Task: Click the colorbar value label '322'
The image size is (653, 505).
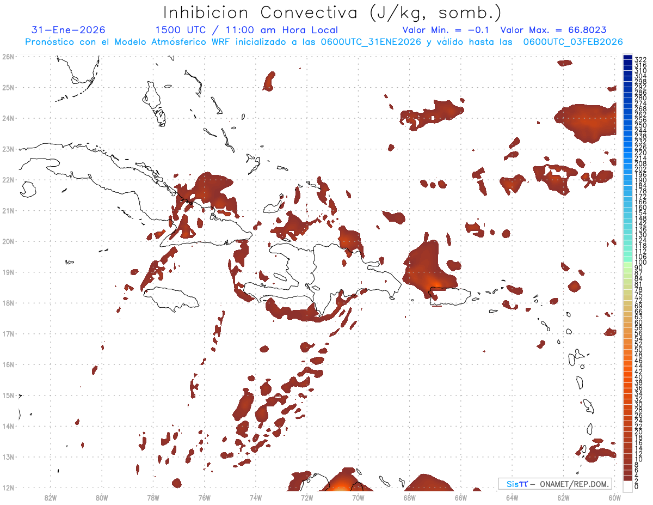Action: [640, 59]
